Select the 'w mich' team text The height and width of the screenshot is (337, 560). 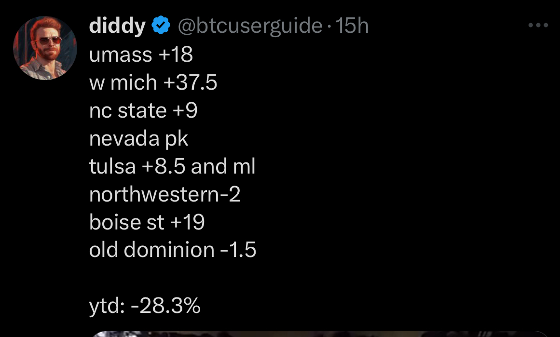[123, 83]
